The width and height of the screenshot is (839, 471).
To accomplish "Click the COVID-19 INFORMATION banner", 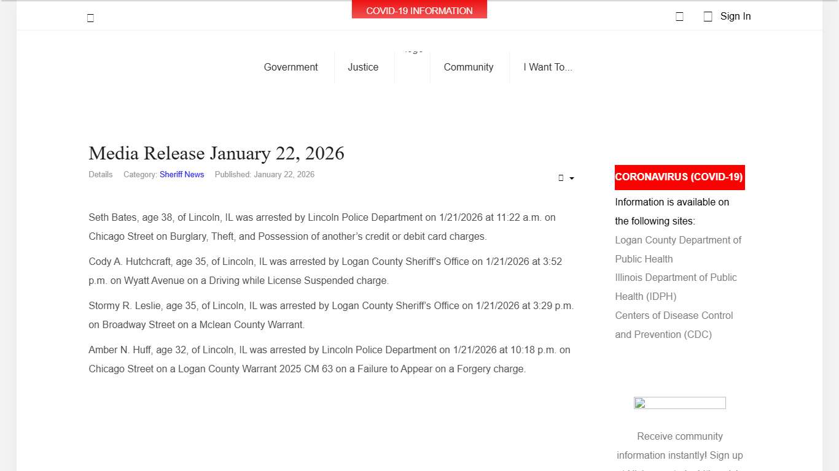I will (419, 10).
